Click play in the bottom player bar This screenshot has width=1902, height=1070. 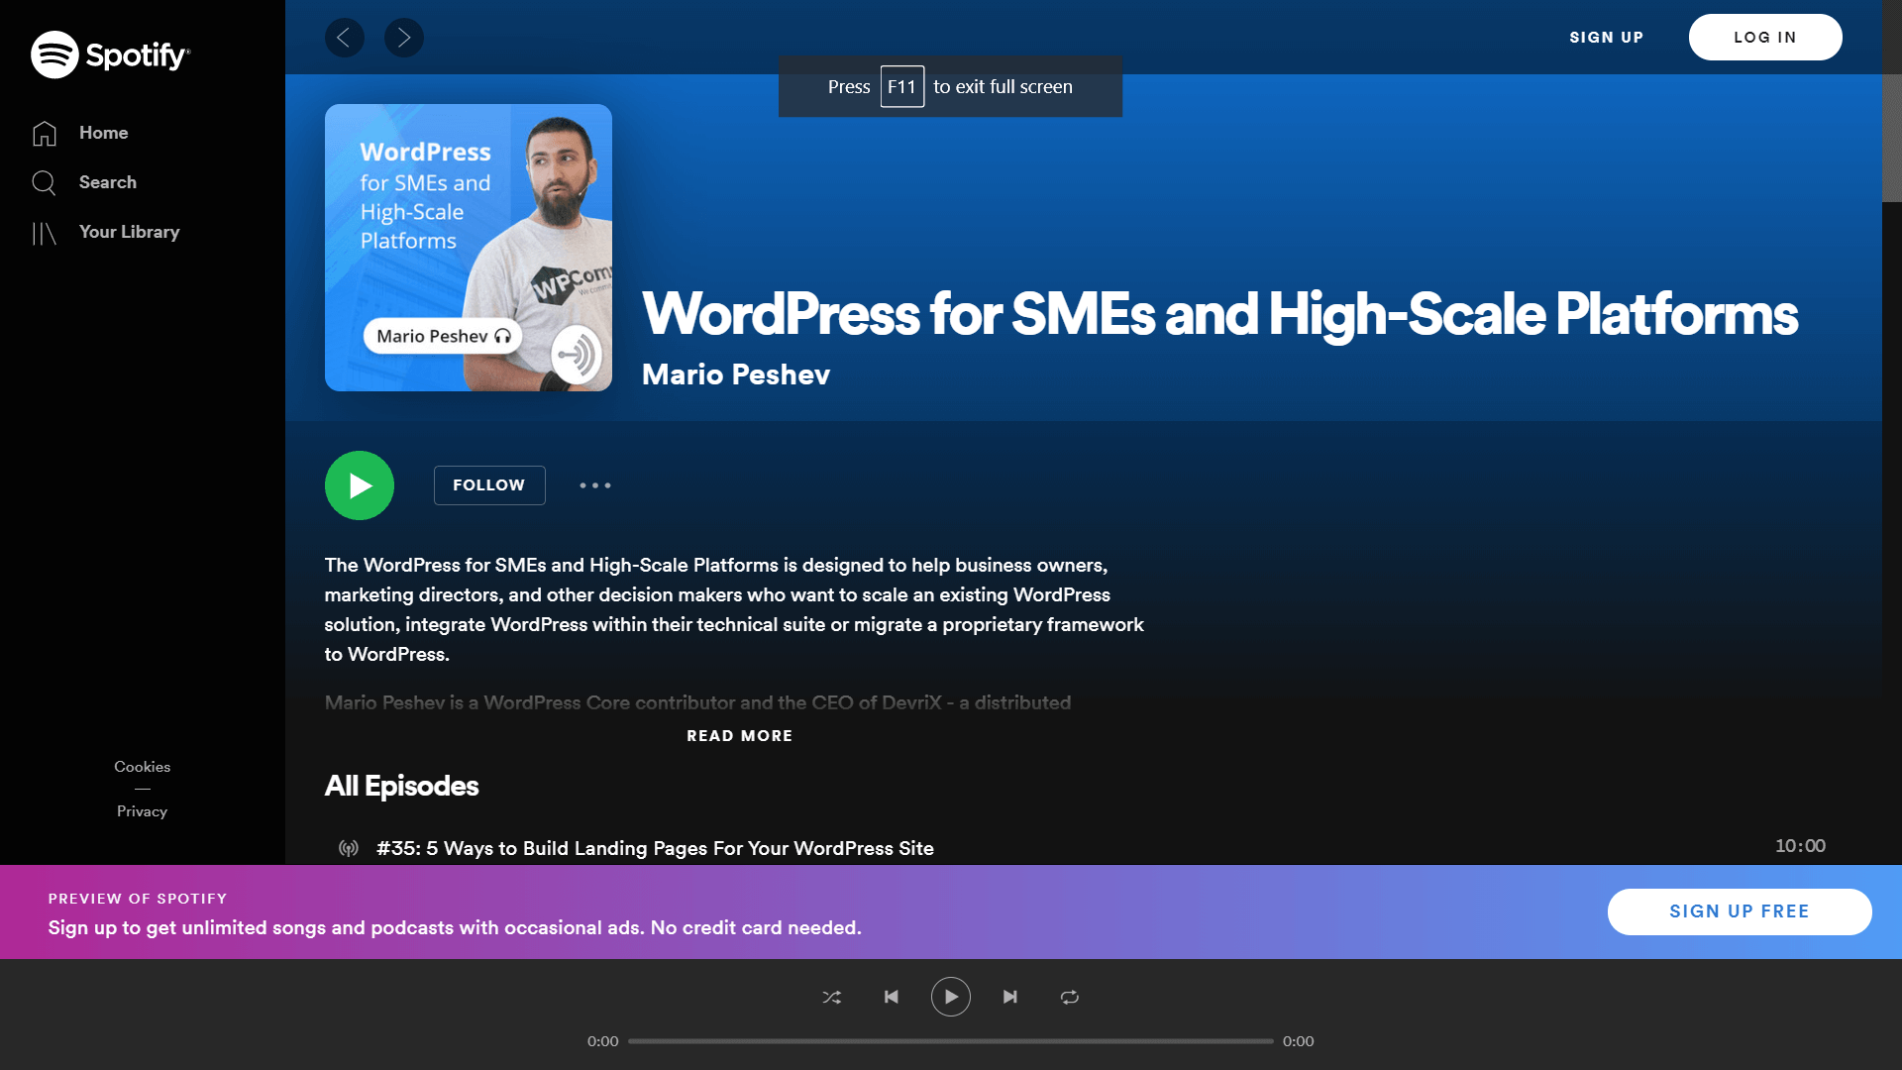tap(951, 997)
